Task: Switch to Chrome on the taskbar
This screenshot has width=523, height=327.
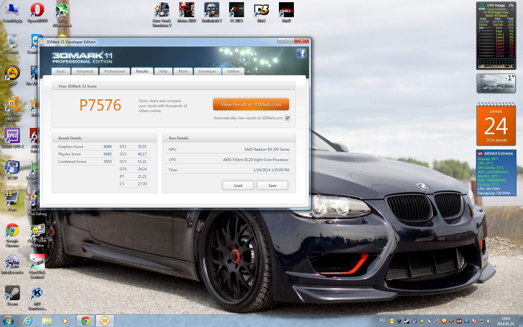Action: tap(86, 321)
